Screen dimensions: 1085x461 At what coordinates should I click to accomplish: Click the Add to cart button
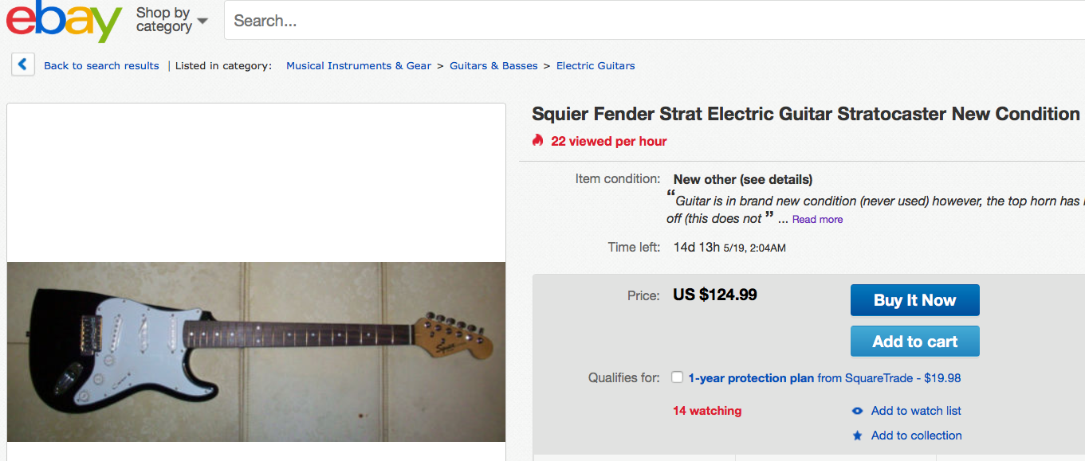[914, 342]
